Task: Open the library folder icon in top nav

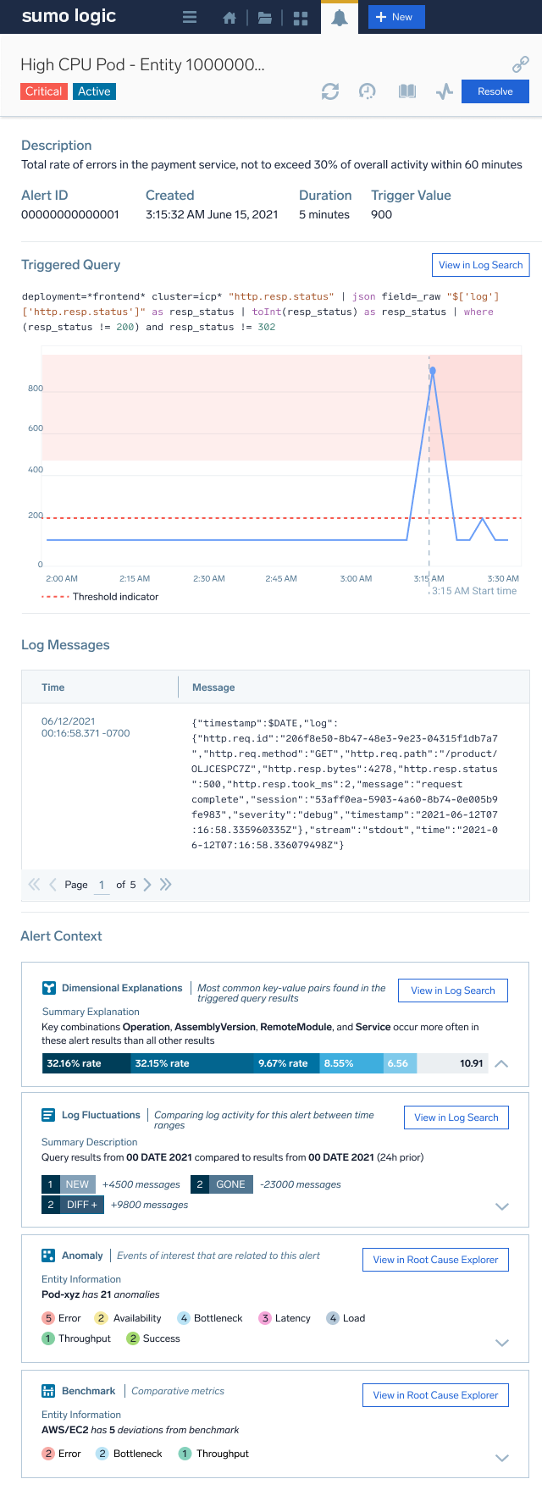Action: point(264,16)
